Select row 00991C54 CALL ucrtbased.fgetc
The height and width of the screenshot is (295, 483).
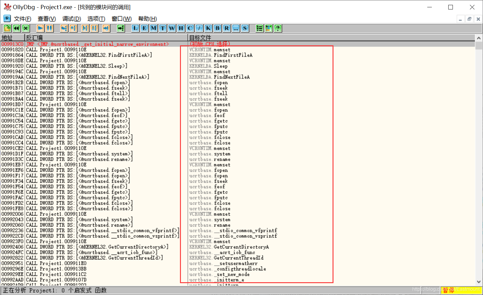(238, 121)
